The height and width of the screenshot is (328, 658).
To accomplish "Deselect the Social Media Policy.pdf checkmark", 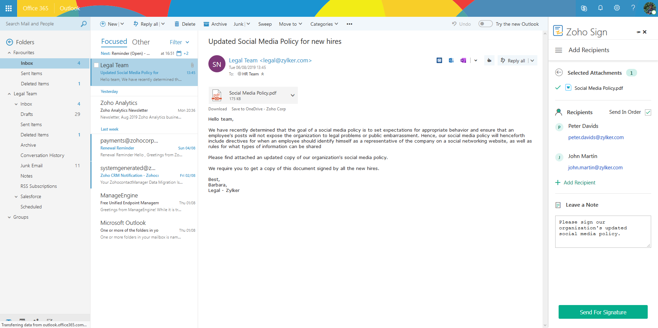I will tap(558, 87).
